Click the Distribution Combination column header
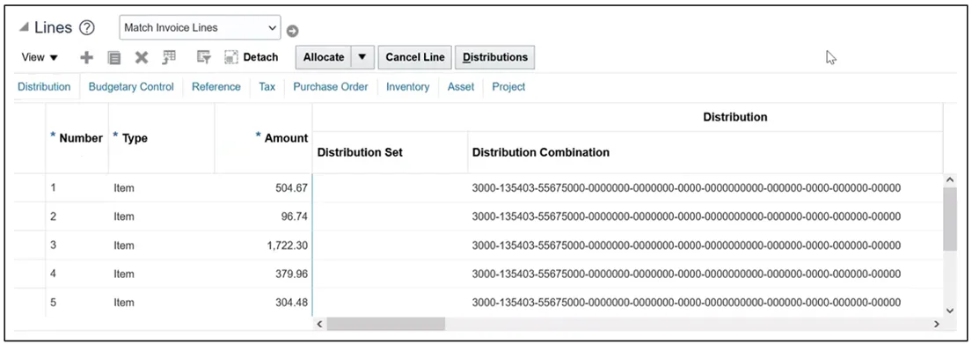This screenshot has height=344, width=972. (705, 152)
